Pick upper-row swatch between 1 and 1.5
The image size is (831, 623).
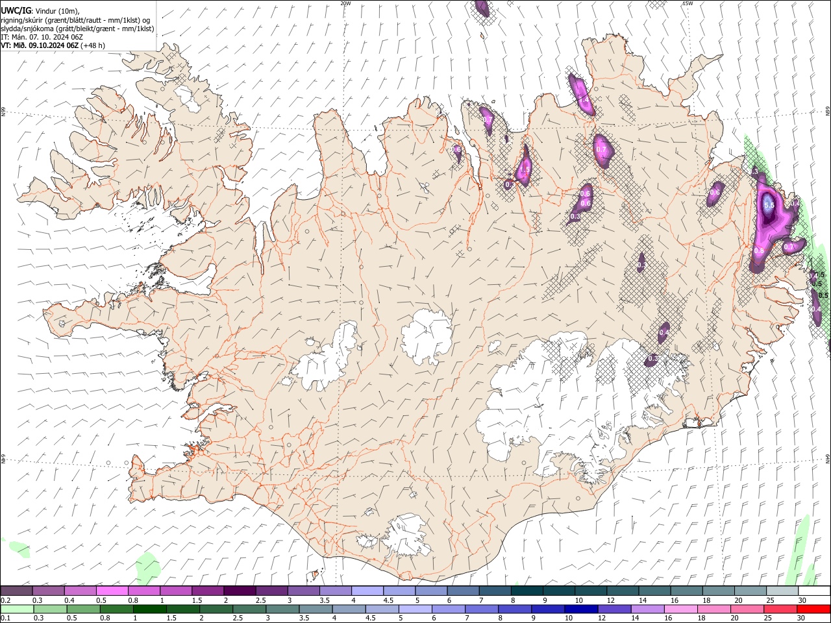tap(176, 591)
